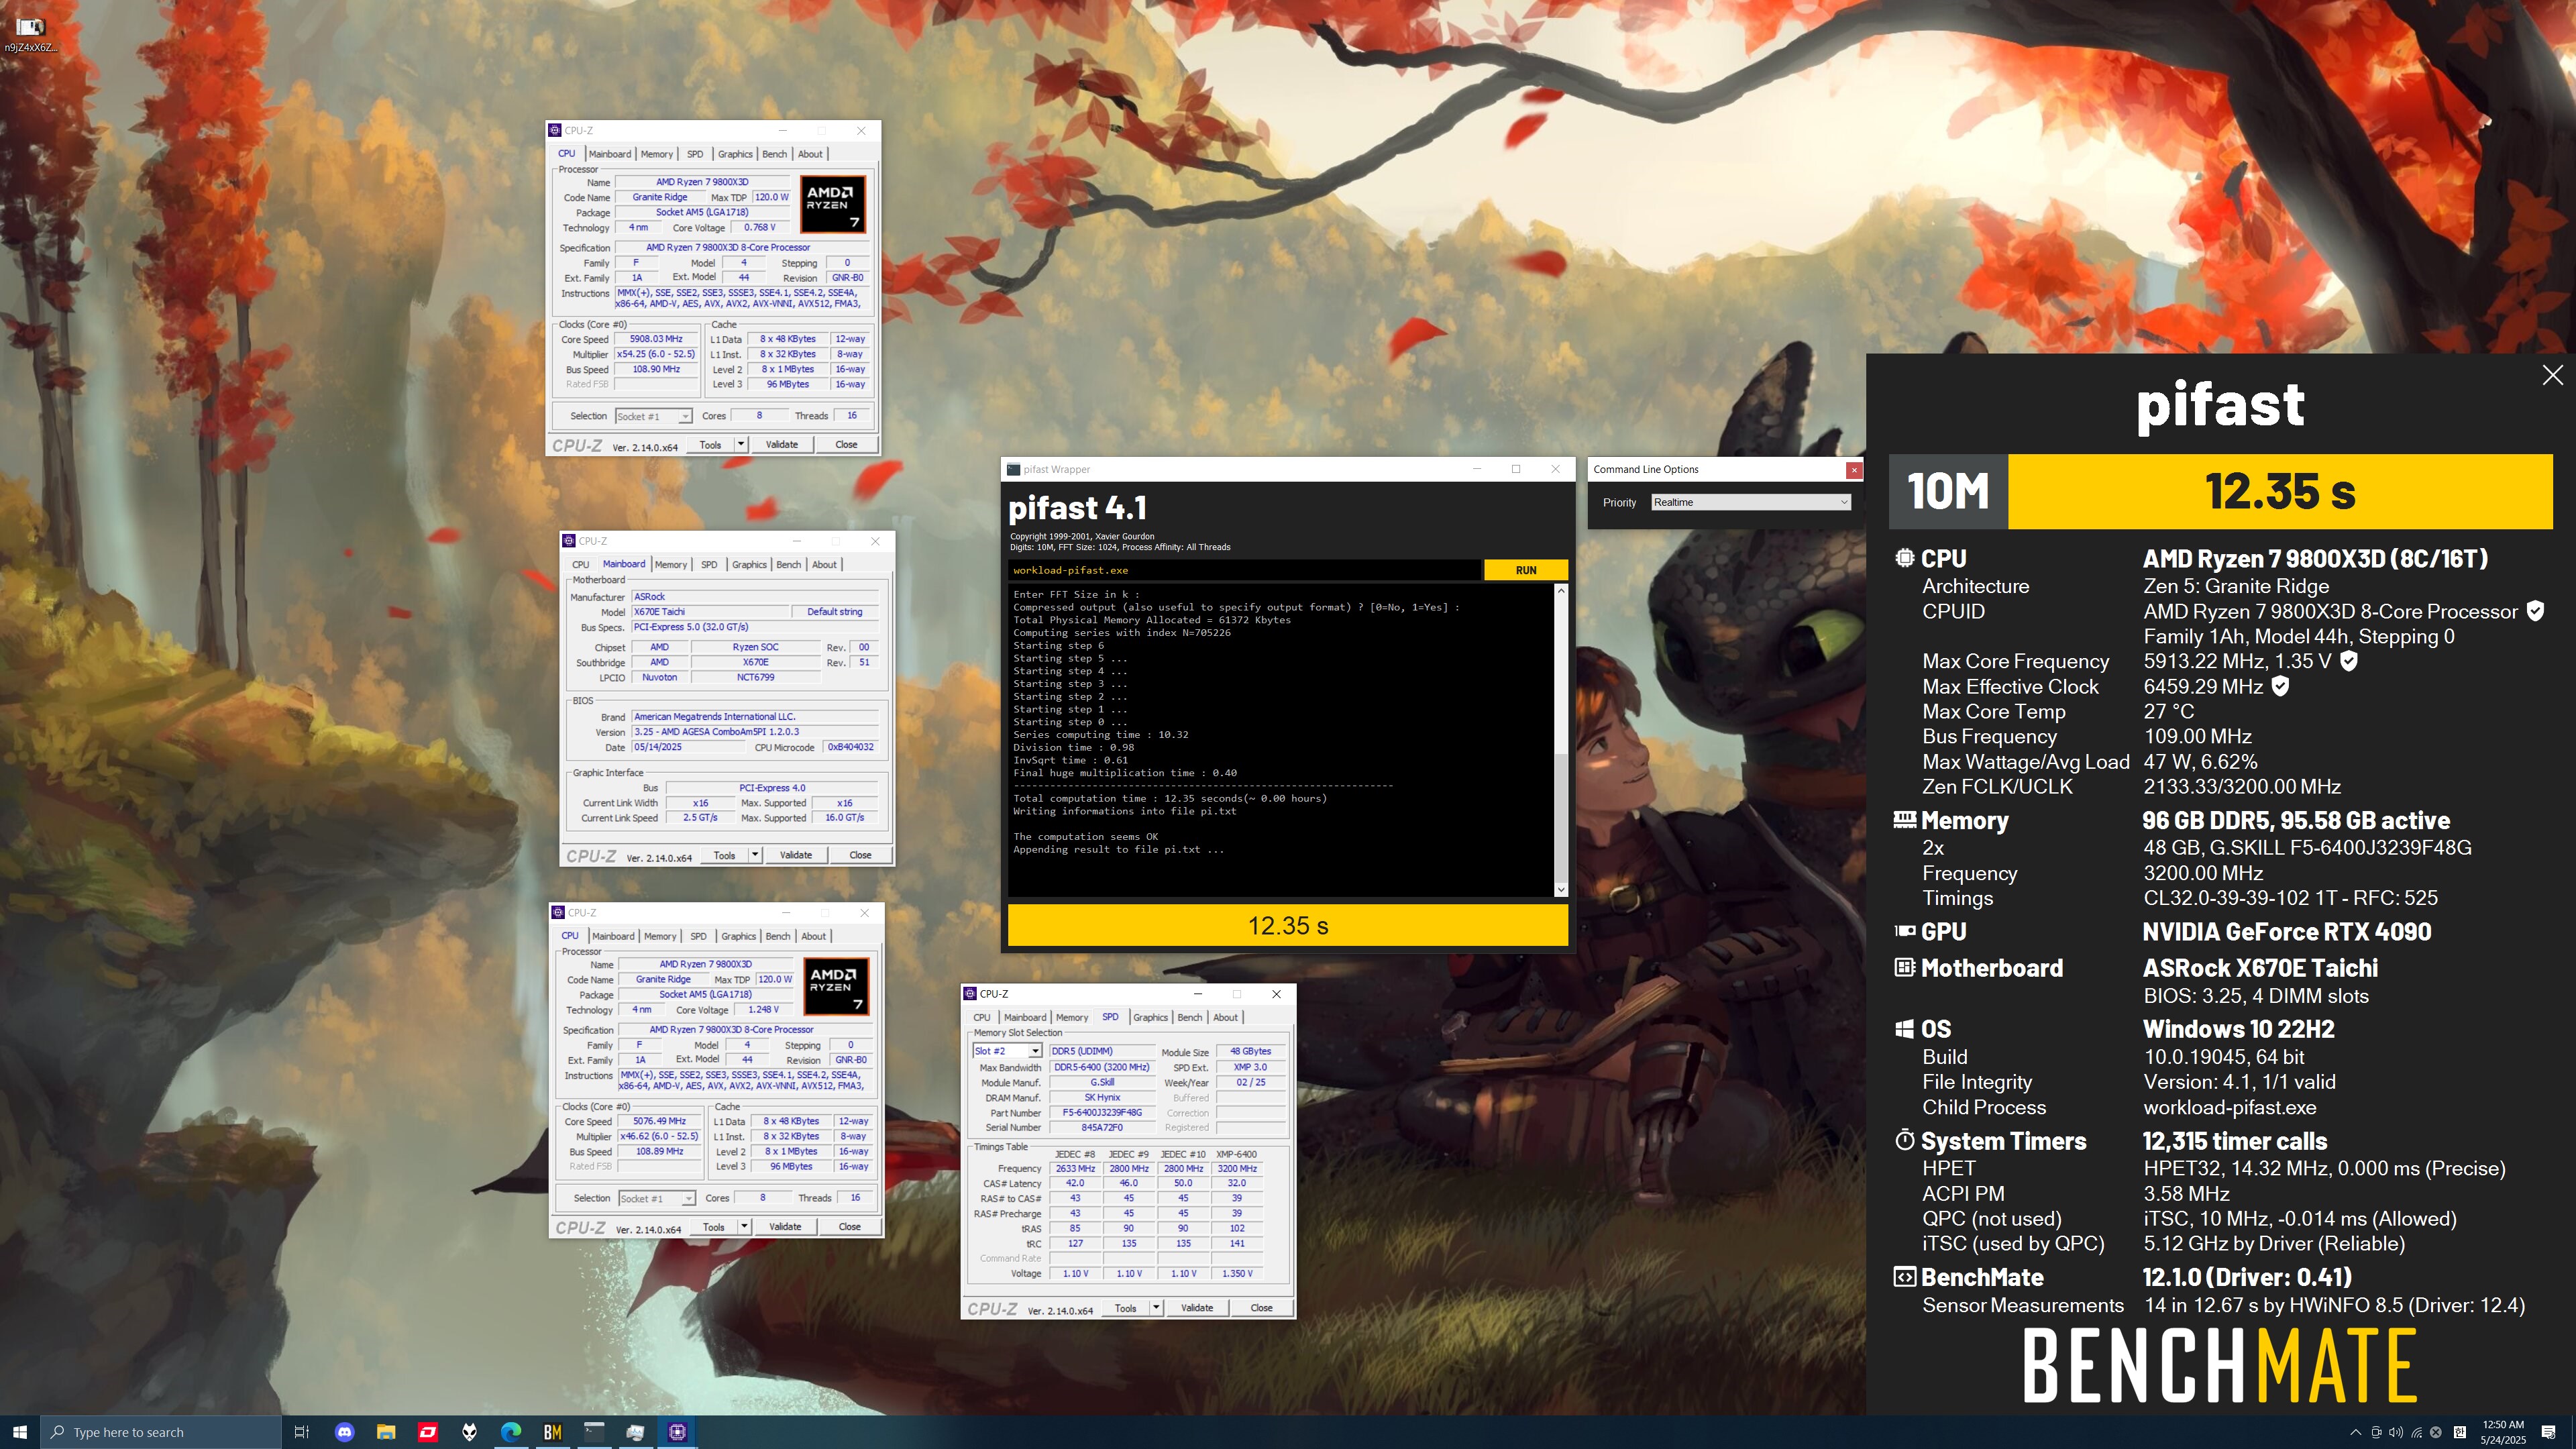2576x1449 pixels.
Task: Click the 0xB404032 CPU Microcode value
Action: [850, 747]
